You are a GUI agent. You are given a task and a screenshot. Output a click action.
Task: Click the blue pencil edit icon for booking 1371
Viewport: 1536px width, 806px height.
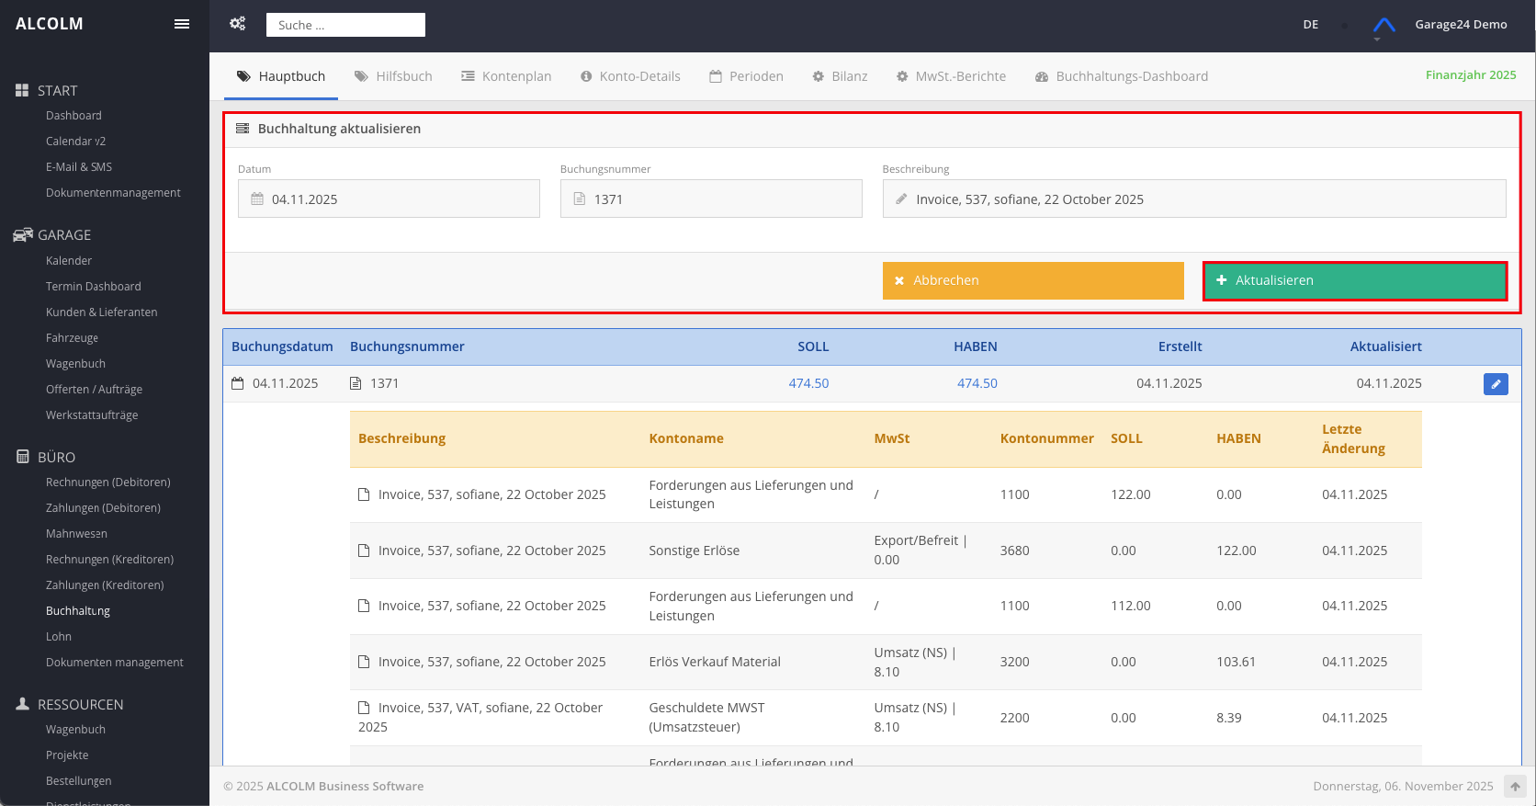coord(1495,384)
